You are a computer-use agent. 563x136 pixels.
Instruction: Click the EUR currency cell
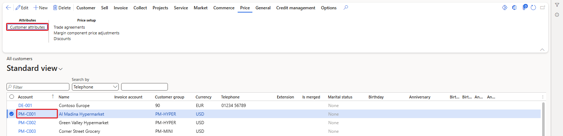200,106
